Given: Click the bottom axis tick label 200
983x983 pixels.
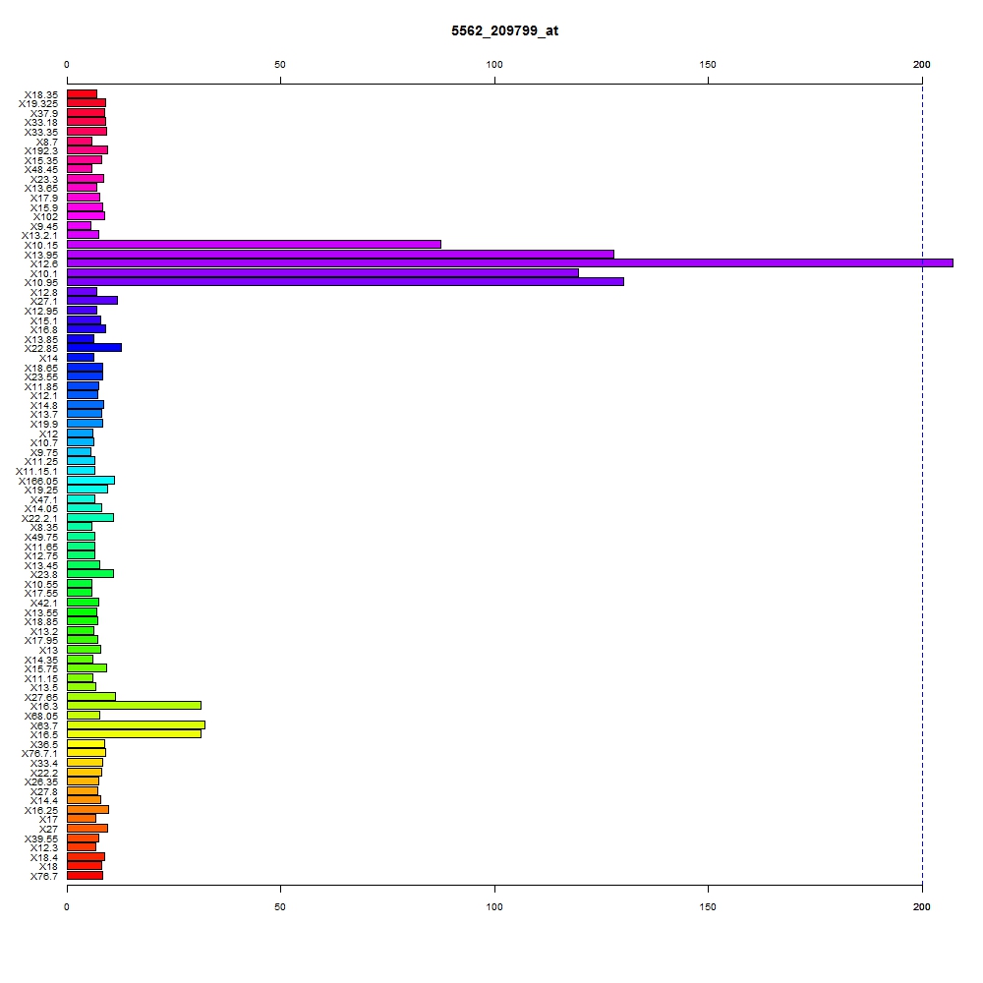Looking at the screenshot, I should [922, 906].
